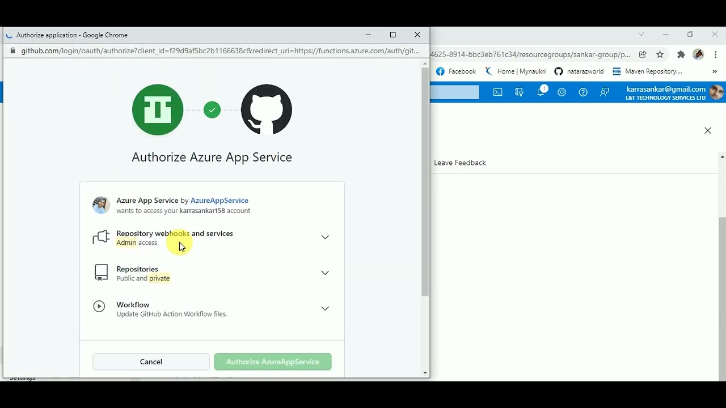This screenshot has width=726, height=408.
Task: Click scroll down arrow in popup
Action: click(425, 373)
